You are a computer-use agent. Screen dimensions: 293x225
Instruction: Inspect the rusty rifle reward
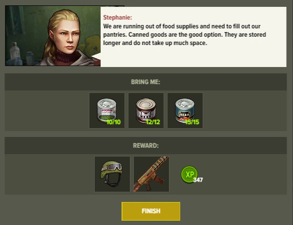(151, 174)
